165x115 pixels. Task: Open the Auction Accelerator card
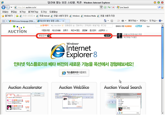pos(25,98)
